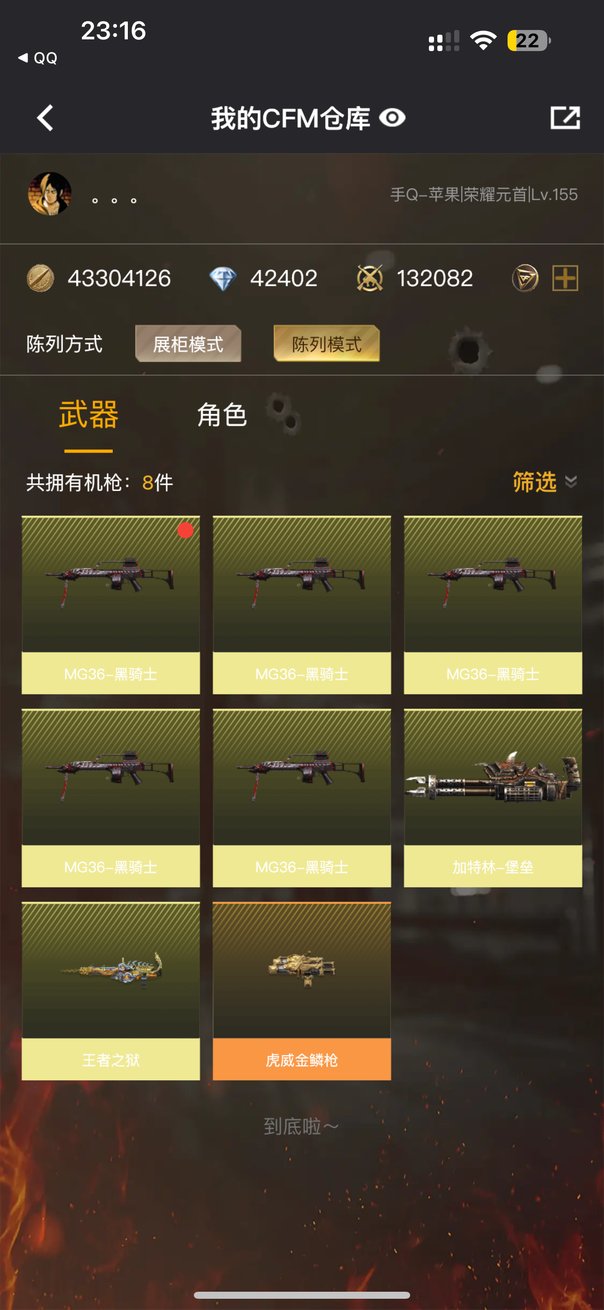Open the share icon at top right
The width and height of the screenshot is (604, 1310).
click(x=565, y=118)
